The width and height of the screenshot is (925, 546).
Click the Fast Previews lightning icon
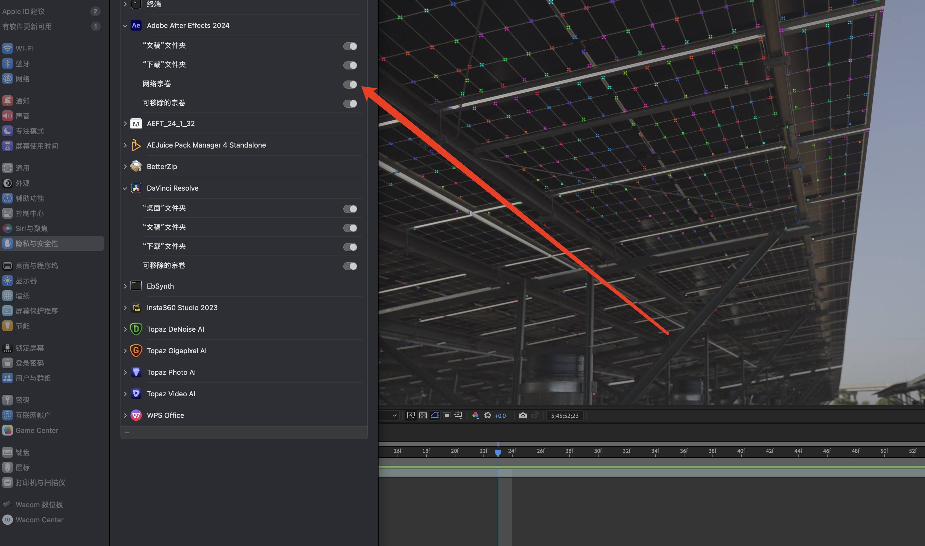coord(411,415)
